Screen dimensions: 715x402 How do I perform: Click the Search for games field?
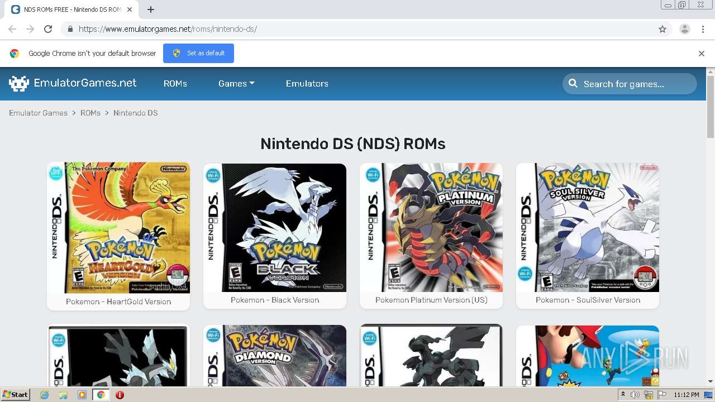pos(630,84)
